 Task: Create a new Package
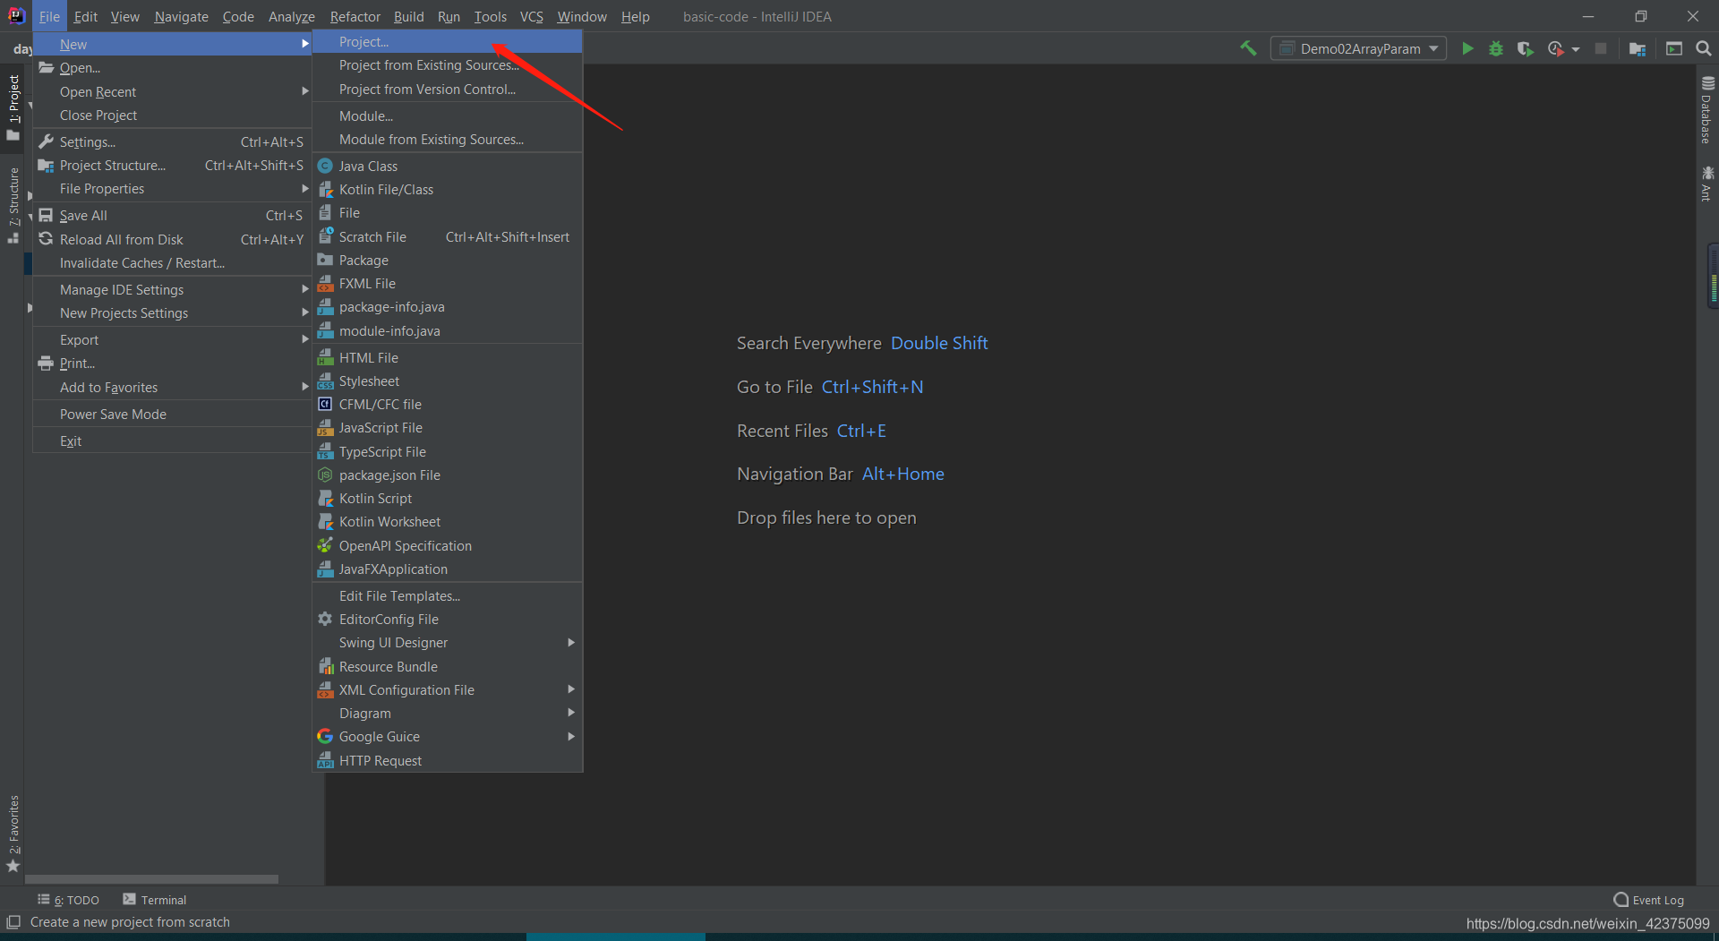447,261
